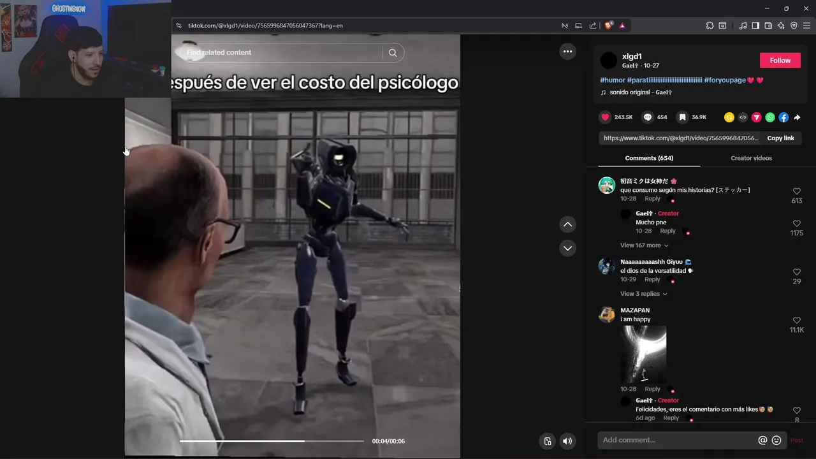This screenshot has height=459, width=816.
Task: Click the search magnifier in Find related content
Action: click(393, 53)
